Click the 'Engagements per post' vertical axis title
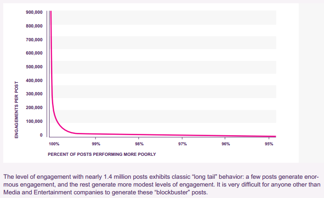This screenshot has height=198, width=324. click(17, 110)
